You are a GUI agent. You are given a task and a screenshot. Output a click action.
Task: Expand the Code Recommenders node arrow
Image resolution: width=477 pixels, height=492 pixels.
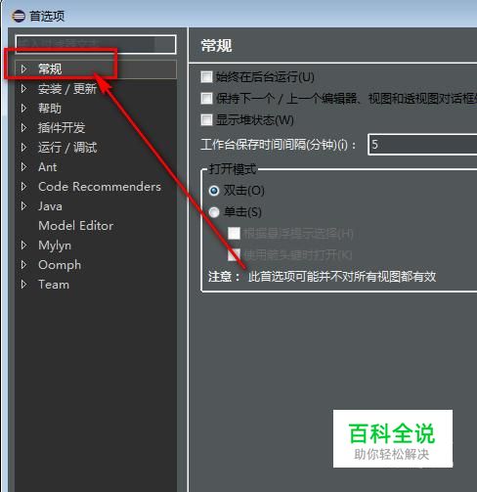coord(23,186)
